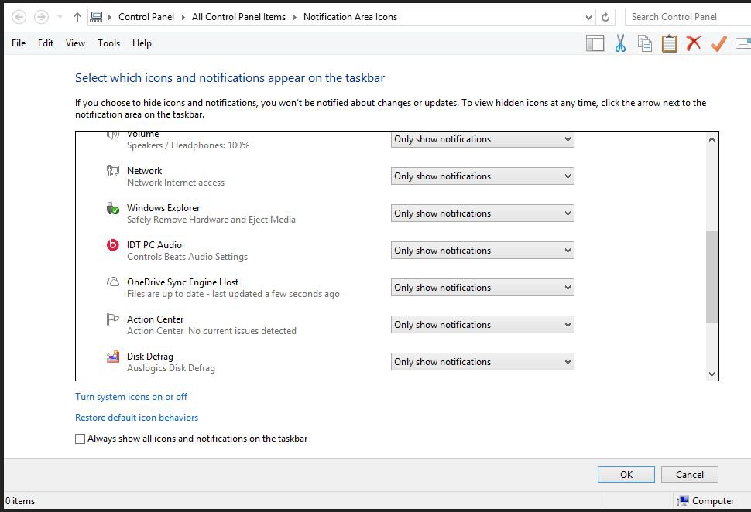This screenshot has width=751, height=512.
Task: Click the Paste clipboard toolbar icon
Action: pos(669,43)
